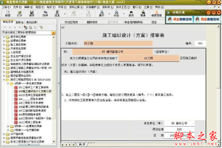The image size is (222, 148).
Task: Click the down arrow in tree toolbar
Action: pyautogui.click(x=15, y=27)
